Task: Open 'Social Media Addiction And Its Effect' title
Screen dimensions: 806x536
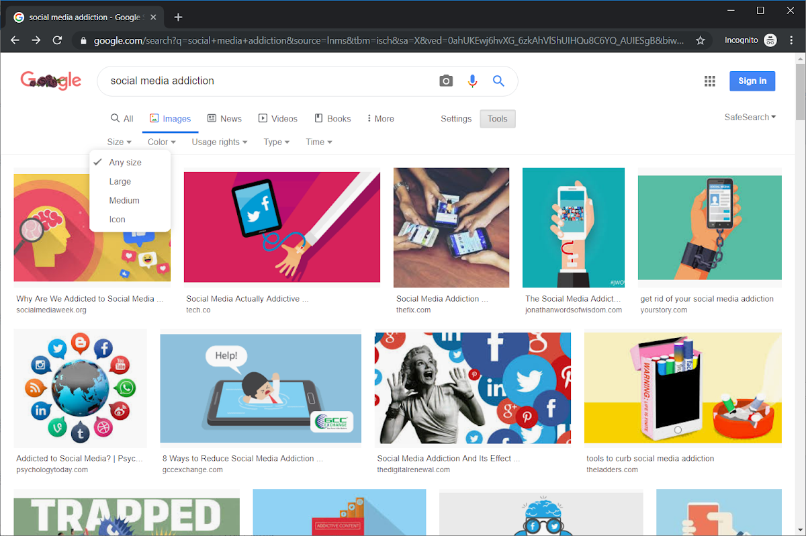Action: pos(449,459)
